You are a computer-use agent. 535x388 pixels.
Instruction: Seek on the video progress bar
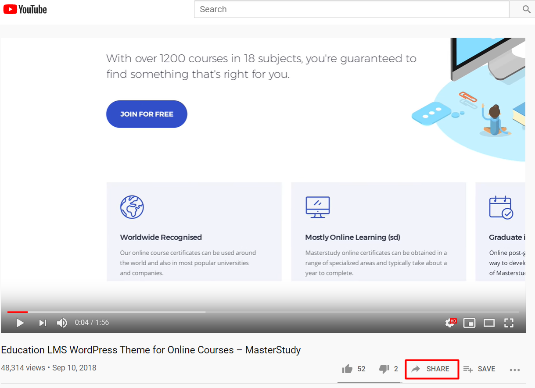coord(263,312)
